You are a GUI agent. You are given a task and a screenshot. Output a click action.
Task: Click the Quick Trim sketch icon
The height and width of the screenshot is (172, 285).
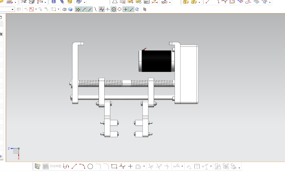click(151, 166)
